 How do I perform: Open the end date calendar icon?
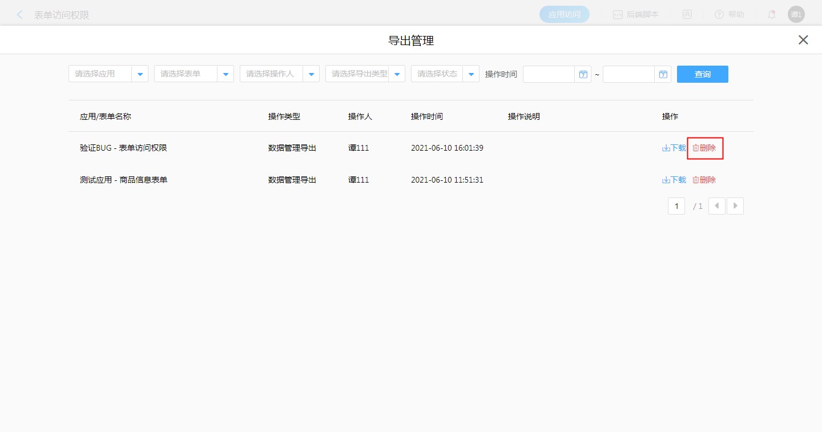coord(663,74)
